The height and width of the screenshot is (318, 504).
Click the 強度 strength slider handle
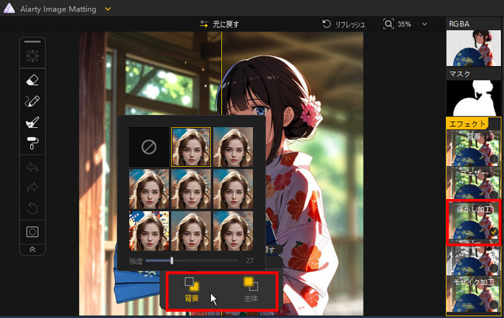pos(172,261)
